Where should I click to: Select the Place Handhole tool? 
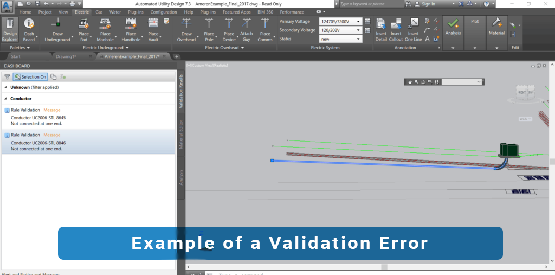click(x=131, y=30)
